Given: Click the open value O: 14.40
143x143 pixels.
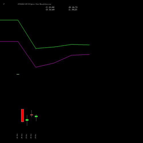Looking at the screenshot, I should (x=50, y=10).
